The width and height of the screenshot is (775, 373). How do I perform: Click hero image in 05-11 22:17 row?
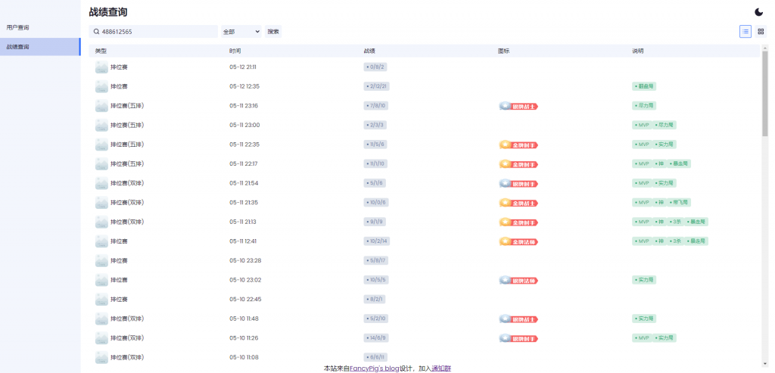click(101, 164)
